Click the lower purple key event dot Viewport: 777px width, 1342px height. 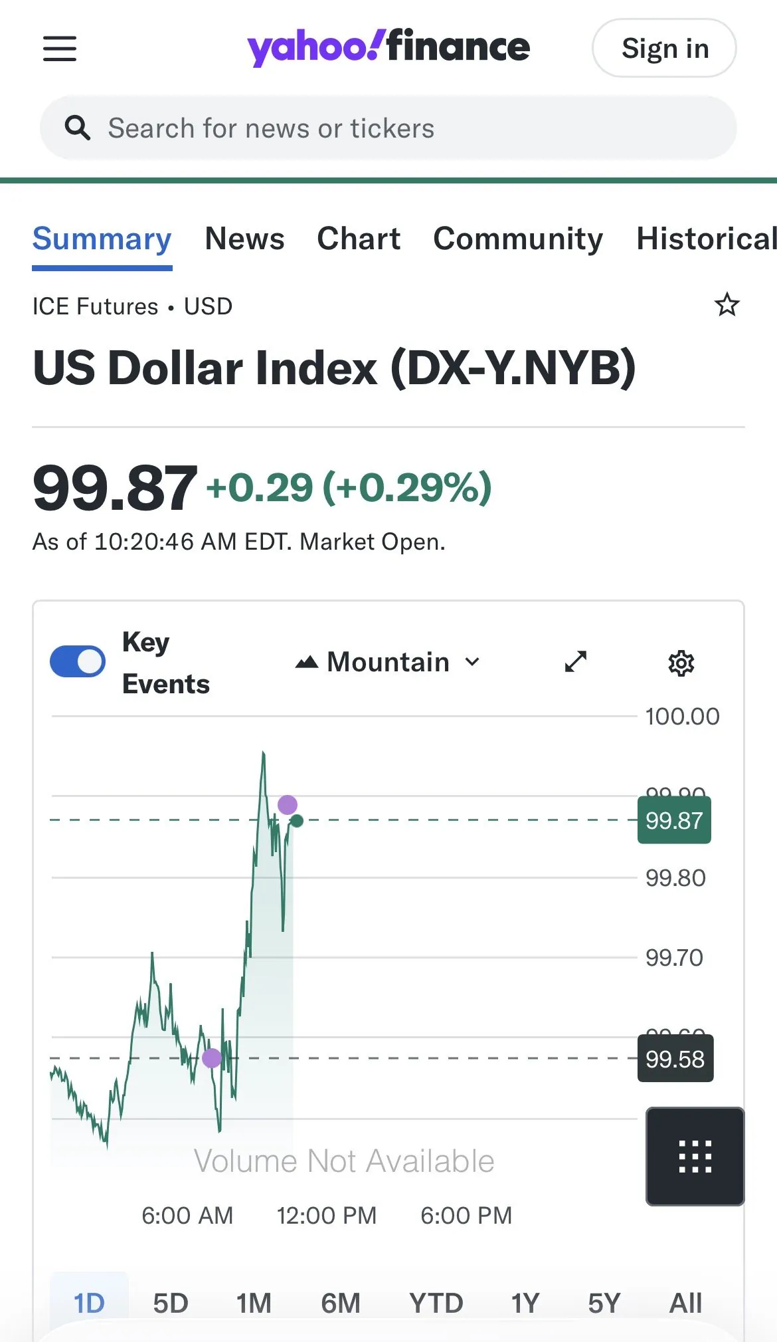coord(212,1058)
